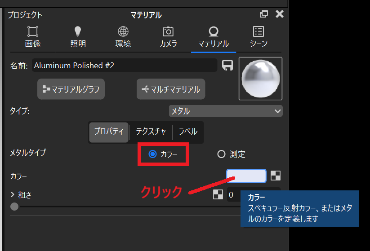Select the マテリアル tab with sphere icon

point(213,37)
